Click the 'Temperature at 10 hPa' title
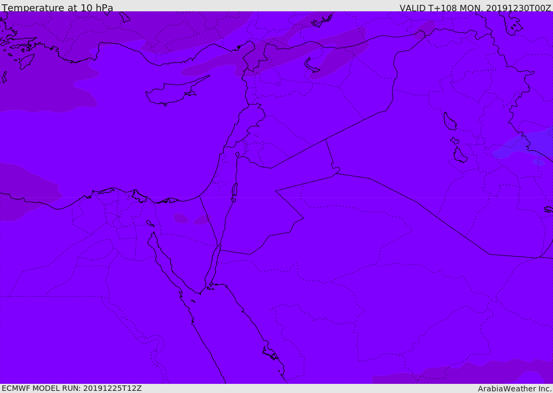 tap(57, 8)
